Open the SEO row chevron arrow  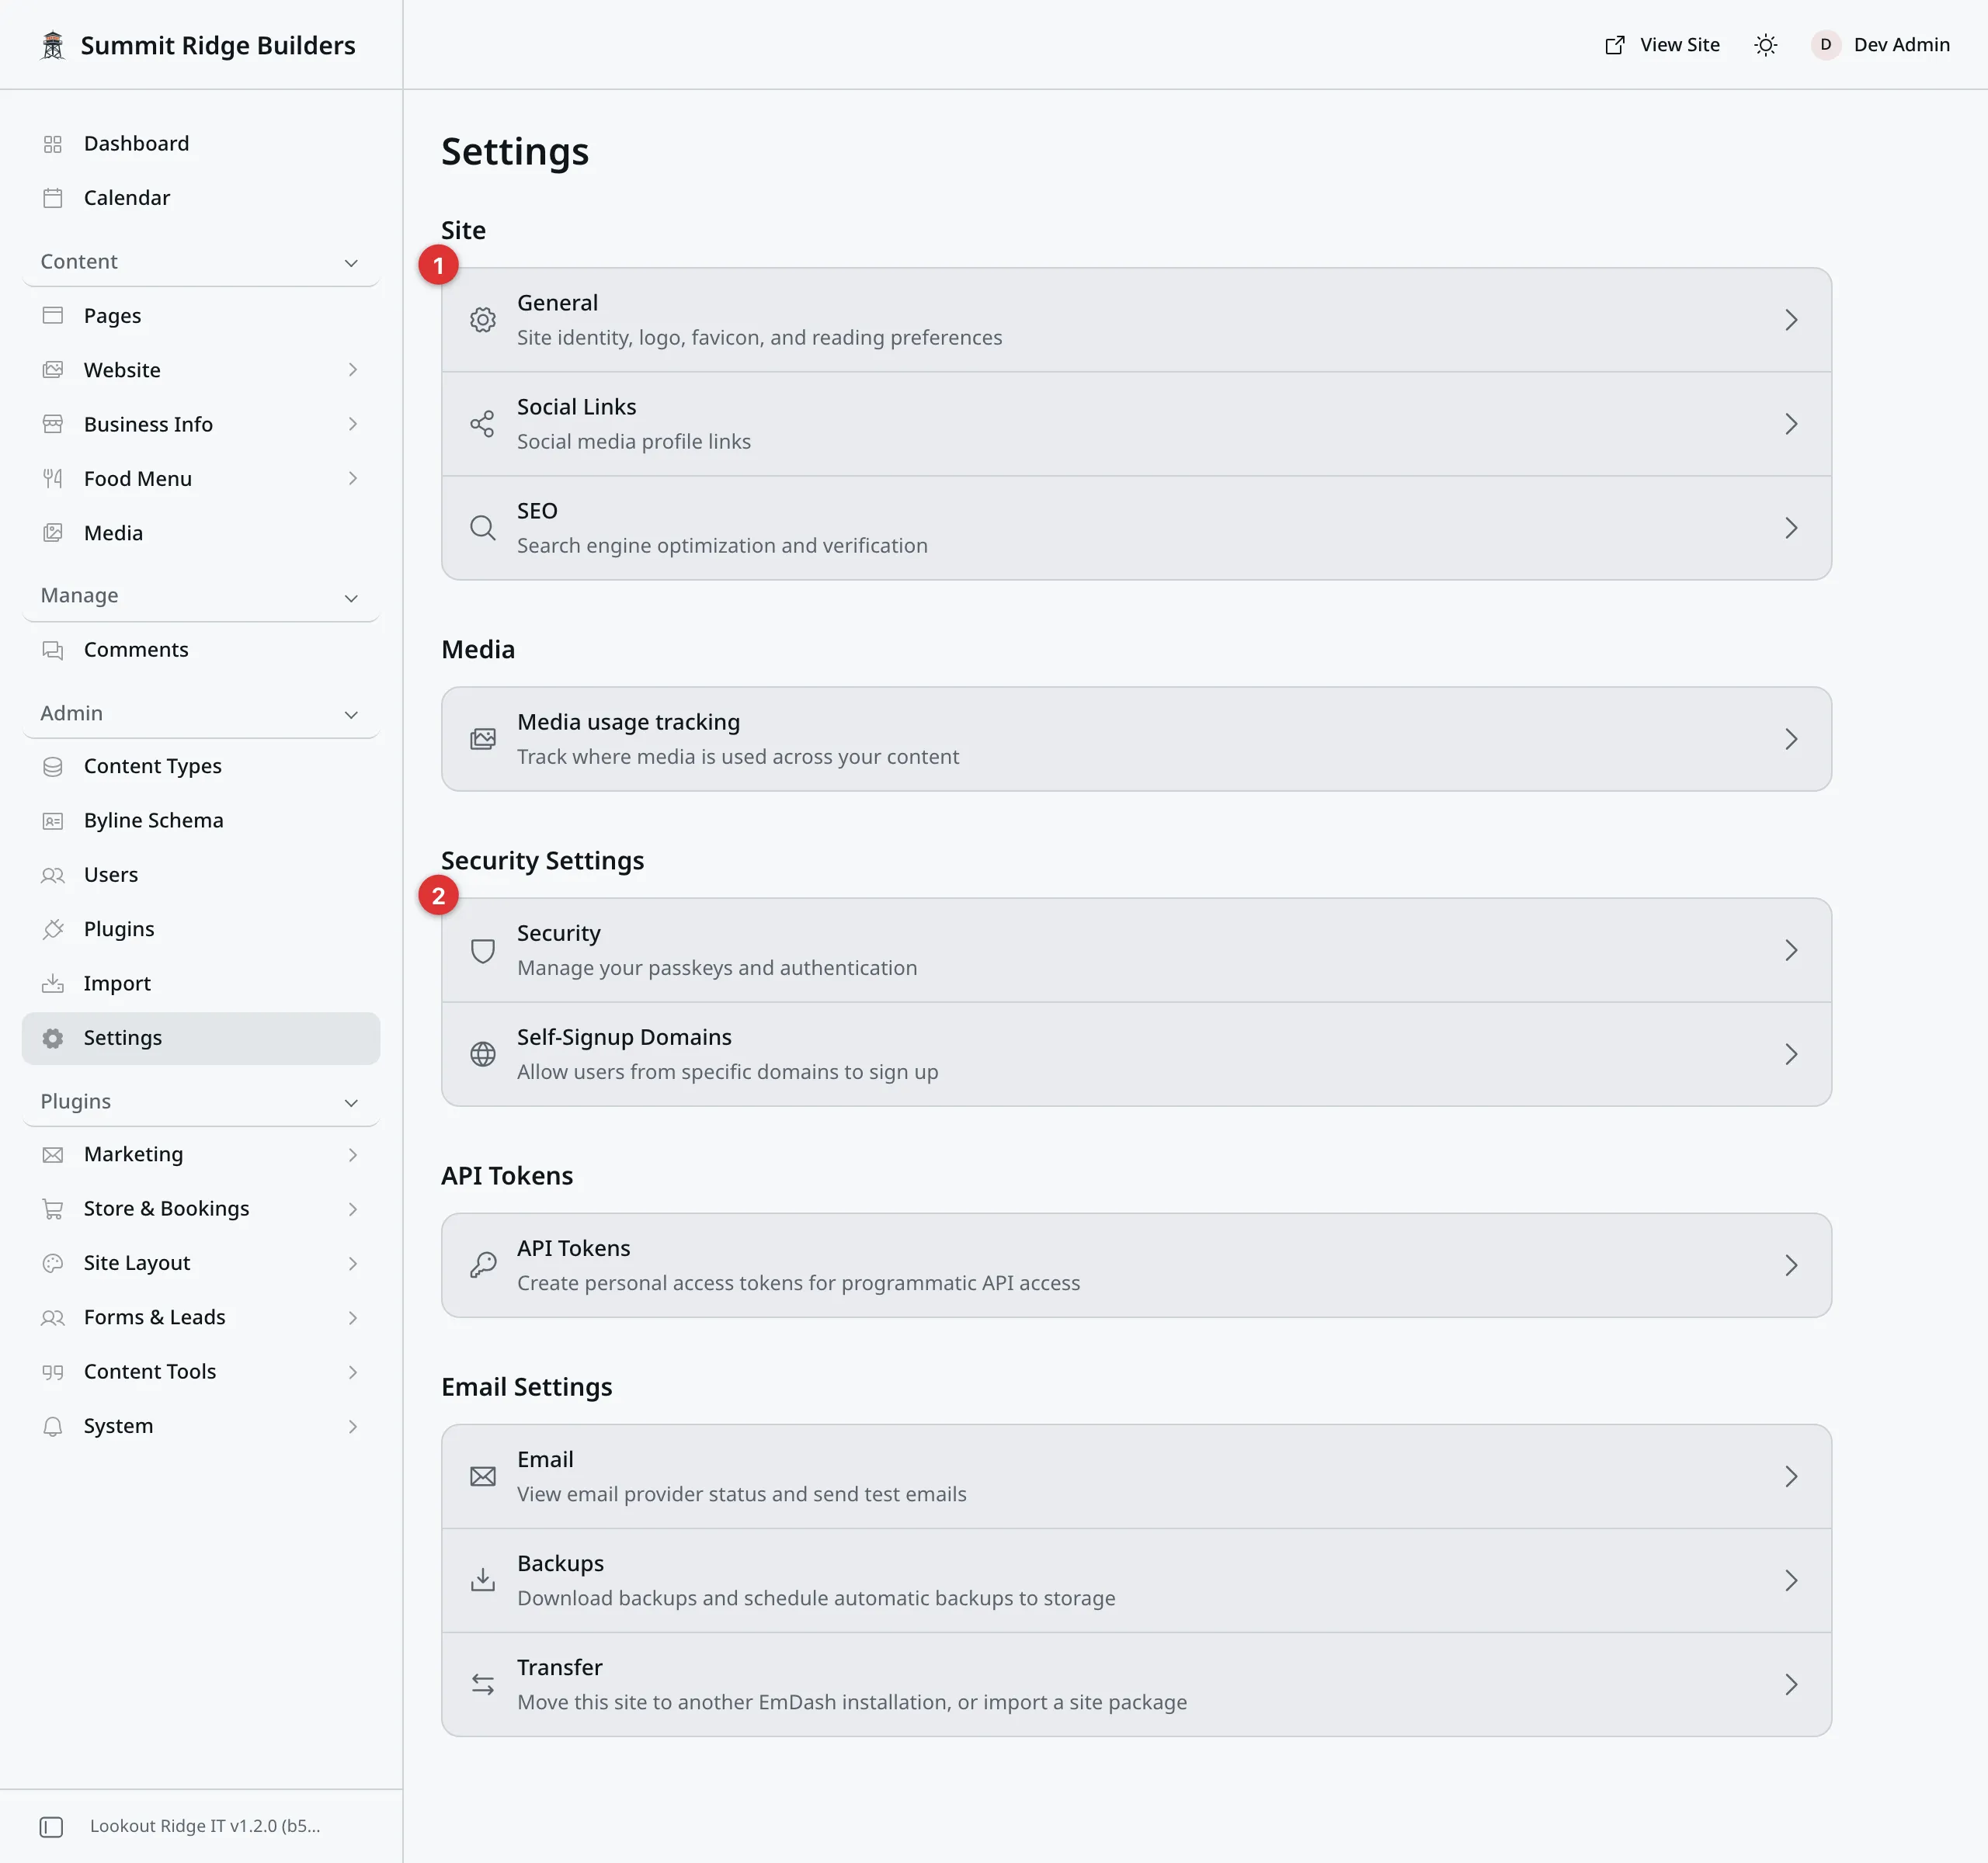[x=1791, y=528]
